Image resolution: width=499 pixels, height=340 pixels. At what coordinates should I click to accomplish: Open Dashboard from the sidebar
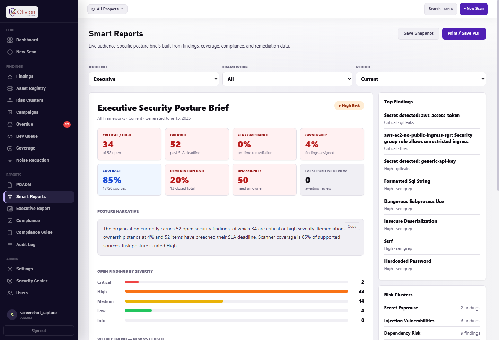click(39, 40)
